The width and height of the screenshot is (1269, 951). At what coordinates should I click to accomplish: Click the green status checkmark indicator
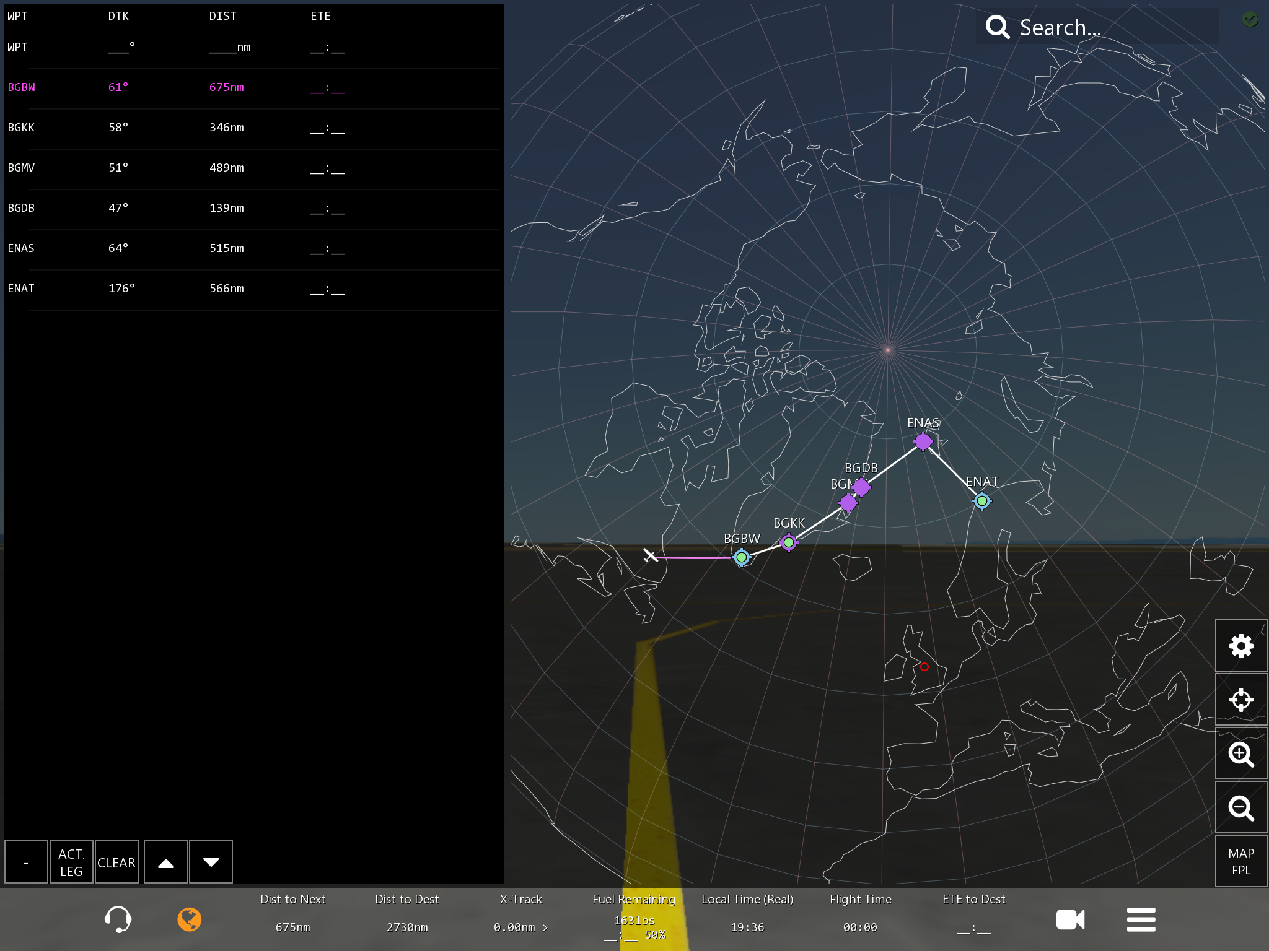tap(1250, 19)
